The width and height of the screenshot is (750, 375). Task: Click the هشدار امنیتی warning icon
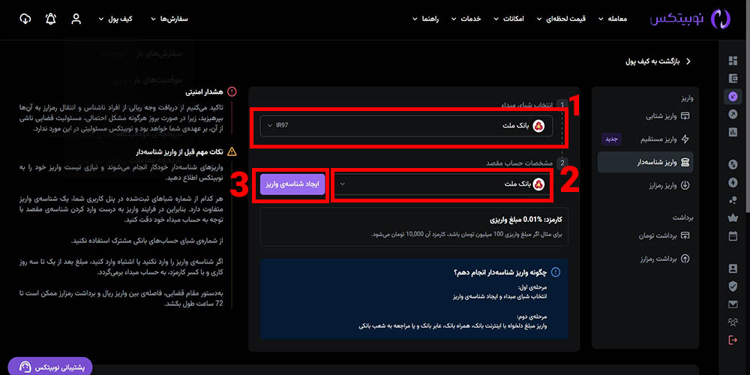[x=232, y=91]
